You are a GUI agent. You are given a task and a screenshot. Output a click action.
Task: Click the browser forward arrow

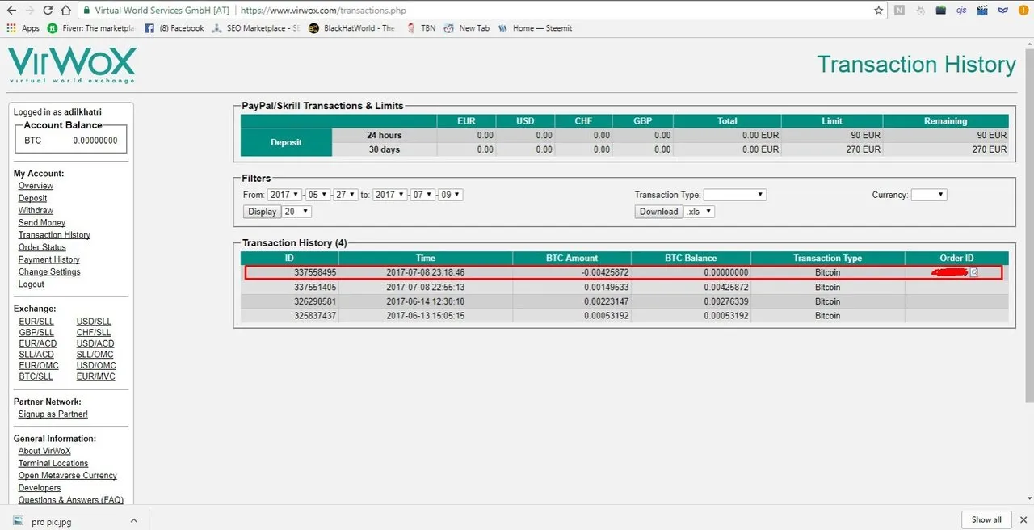pos(30,11)
